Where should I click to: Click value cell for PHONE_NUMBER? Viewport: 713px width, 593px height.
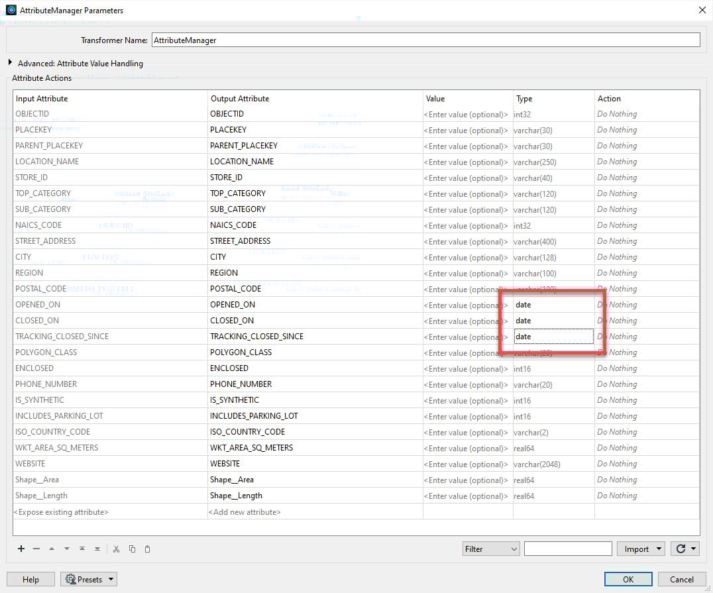468,385
